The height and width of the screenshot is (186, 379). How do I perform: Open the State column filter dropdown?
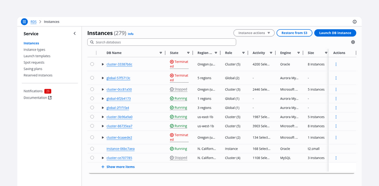[x=188, y=53]
